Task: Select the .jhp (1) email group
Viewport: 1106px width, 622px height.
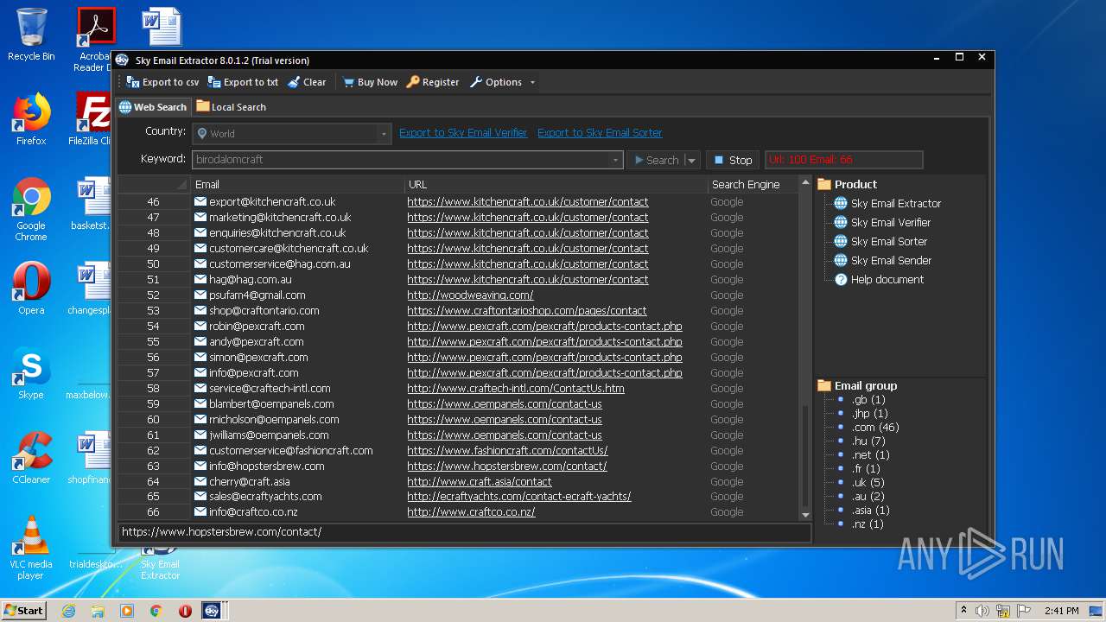Action: [x=869, y=414]
